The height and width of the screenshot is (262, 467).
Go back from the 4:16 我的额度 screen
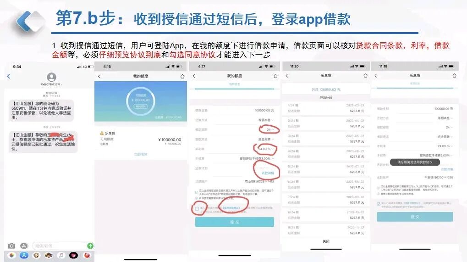point(99,76)
